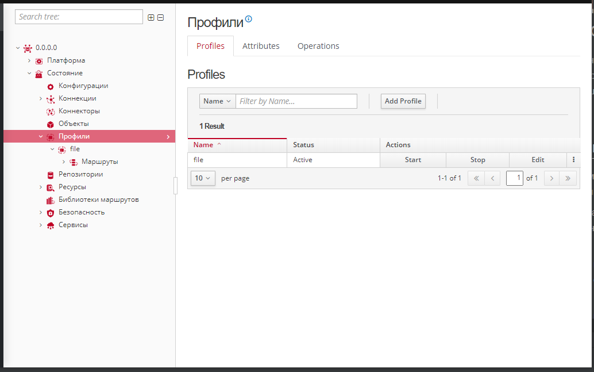Select the Конфигурации tree node icon

[x=50, y=86]
